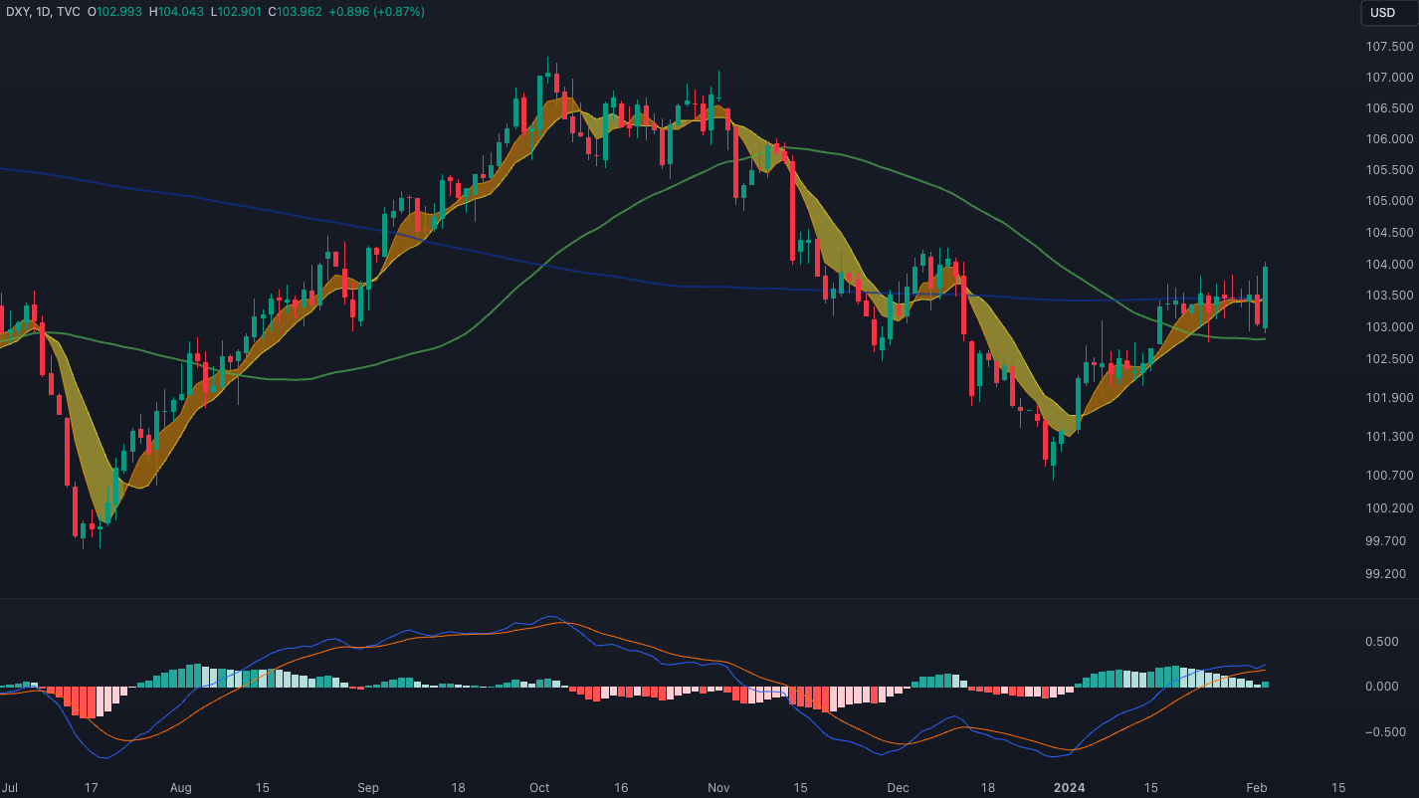Click the DXY symbol name in legend
The height and width of the screenshot is (798, 1419).
pyautogui.click(x=19, y=12)
